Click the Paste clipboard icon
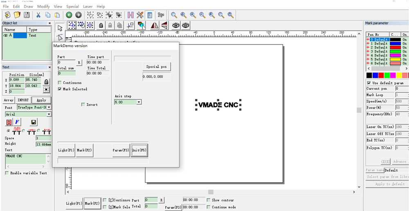The width and height of the screenshot is (409, 211). pyautogui.click(x=57, y=15)
